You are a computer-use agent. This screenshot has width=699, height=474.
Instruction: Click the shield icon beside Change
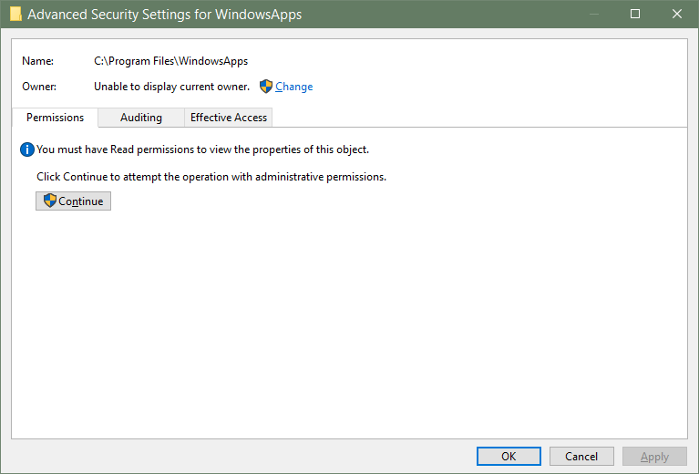pos(266,87)
